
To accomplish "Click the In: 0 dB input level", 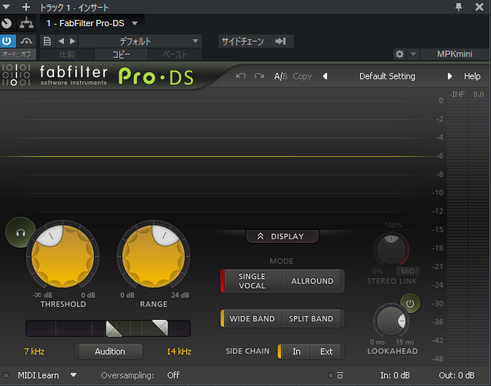I will [x=395, y=375].
